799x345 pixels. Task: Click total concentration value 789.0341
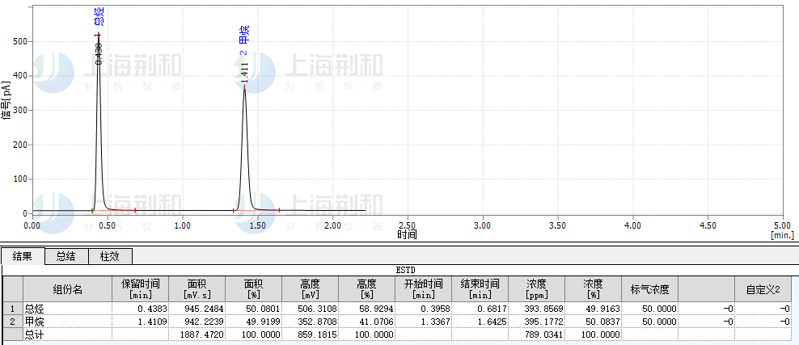pos(545,334)
